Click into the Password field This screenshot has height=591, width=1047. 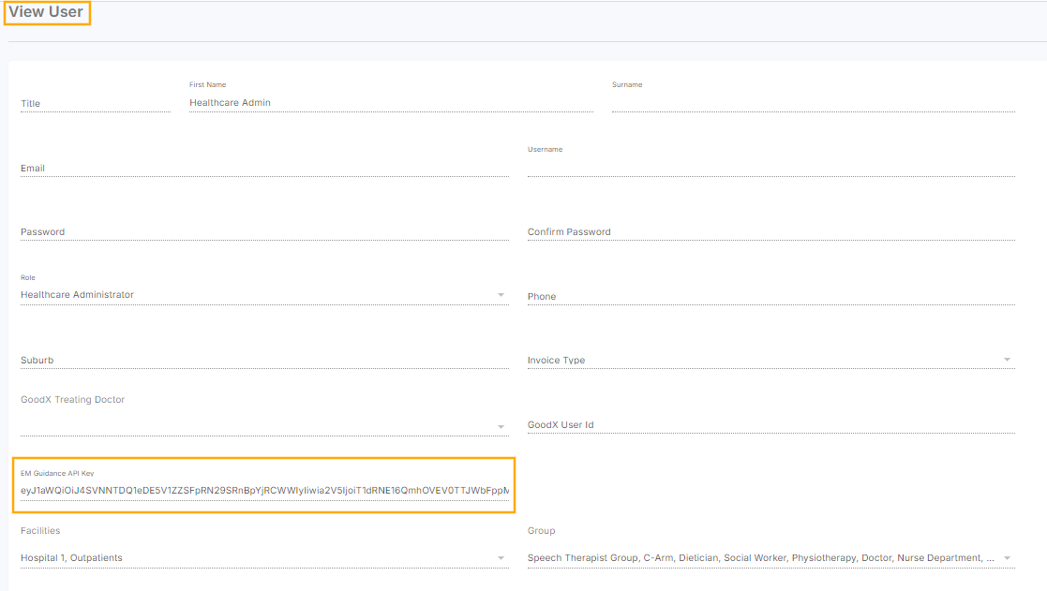coord(264,232)
